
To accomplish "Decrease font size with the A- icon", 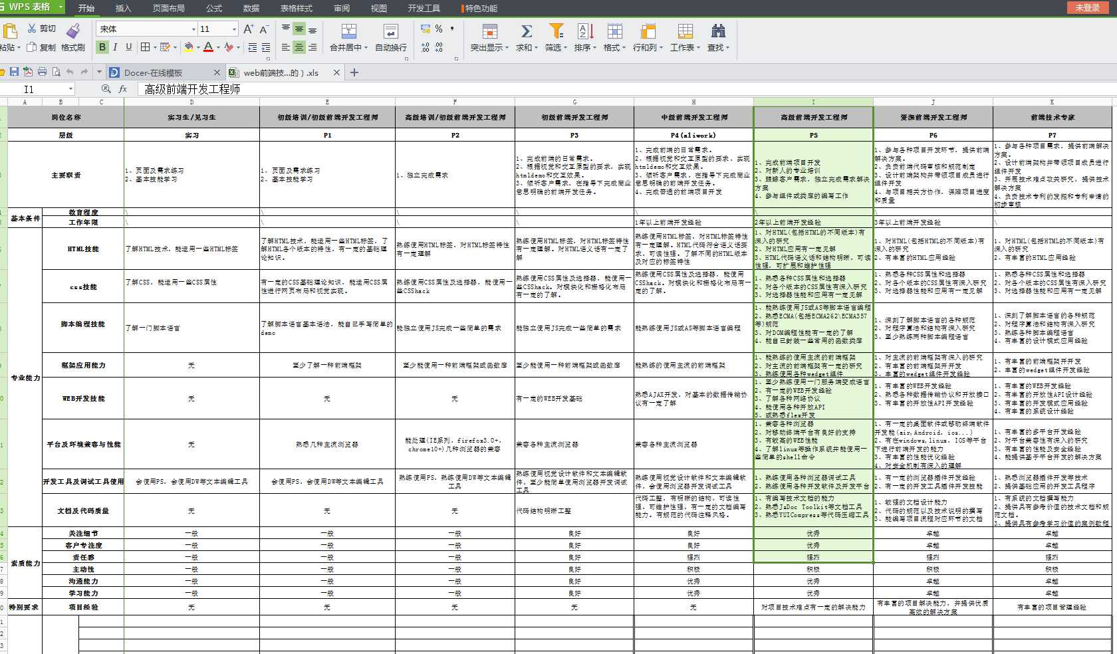I will pyautogui.click(x=264, y=29).
